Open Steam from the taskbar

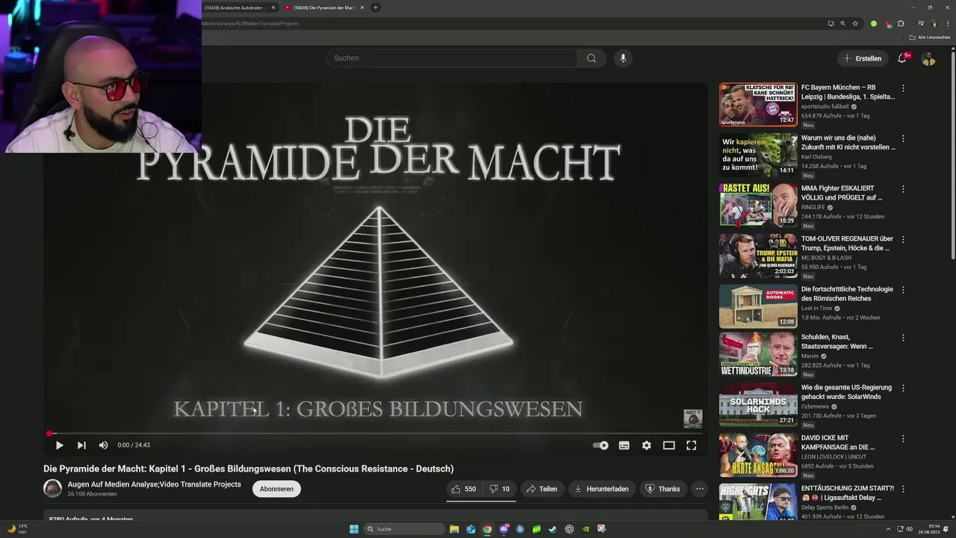tap(553, 529)
